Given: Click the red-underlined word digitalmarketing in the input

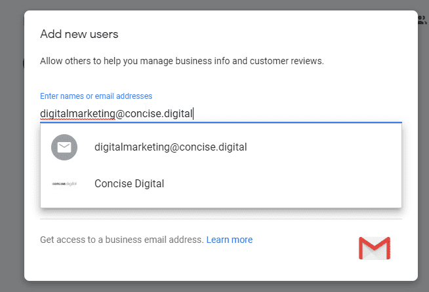Looking at the screenshot, I should point(76,114).
